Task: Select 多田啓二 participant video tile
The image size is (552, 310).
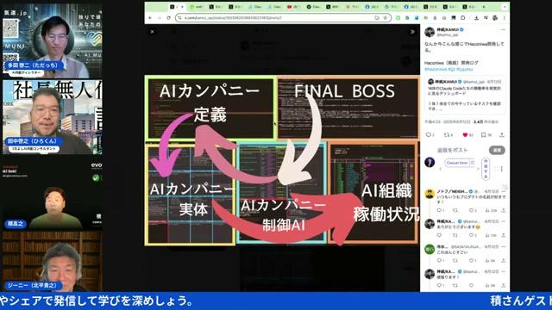Action: pyautogui.click(x=52, y=40)
